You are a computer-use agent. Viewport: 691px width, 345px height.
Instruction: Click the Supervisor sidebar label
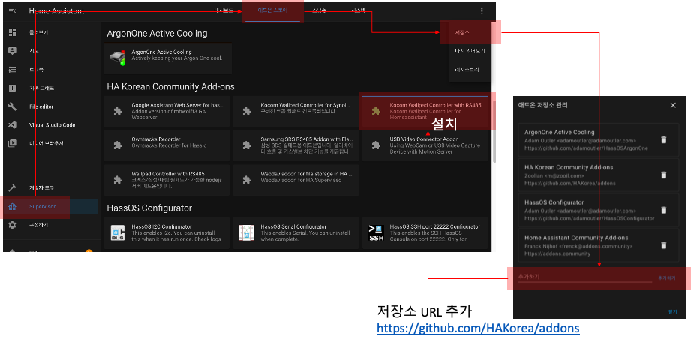(x=42, y=207)
